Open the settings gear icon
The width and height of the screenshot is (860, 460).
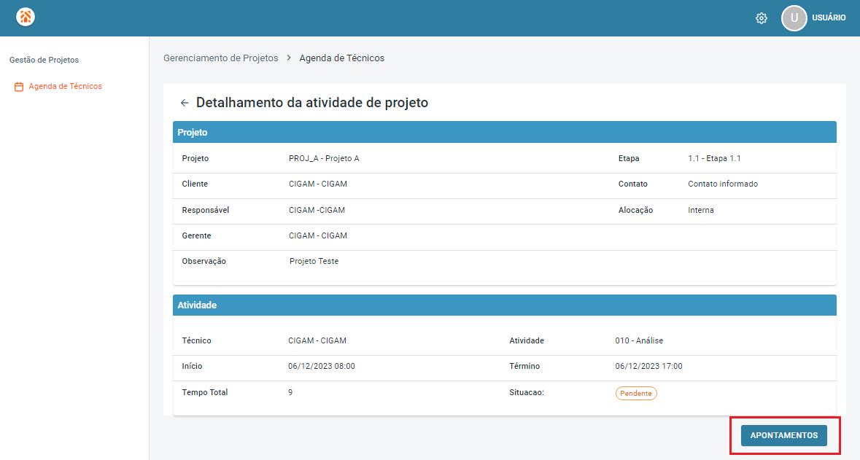(x=762, y=18)
